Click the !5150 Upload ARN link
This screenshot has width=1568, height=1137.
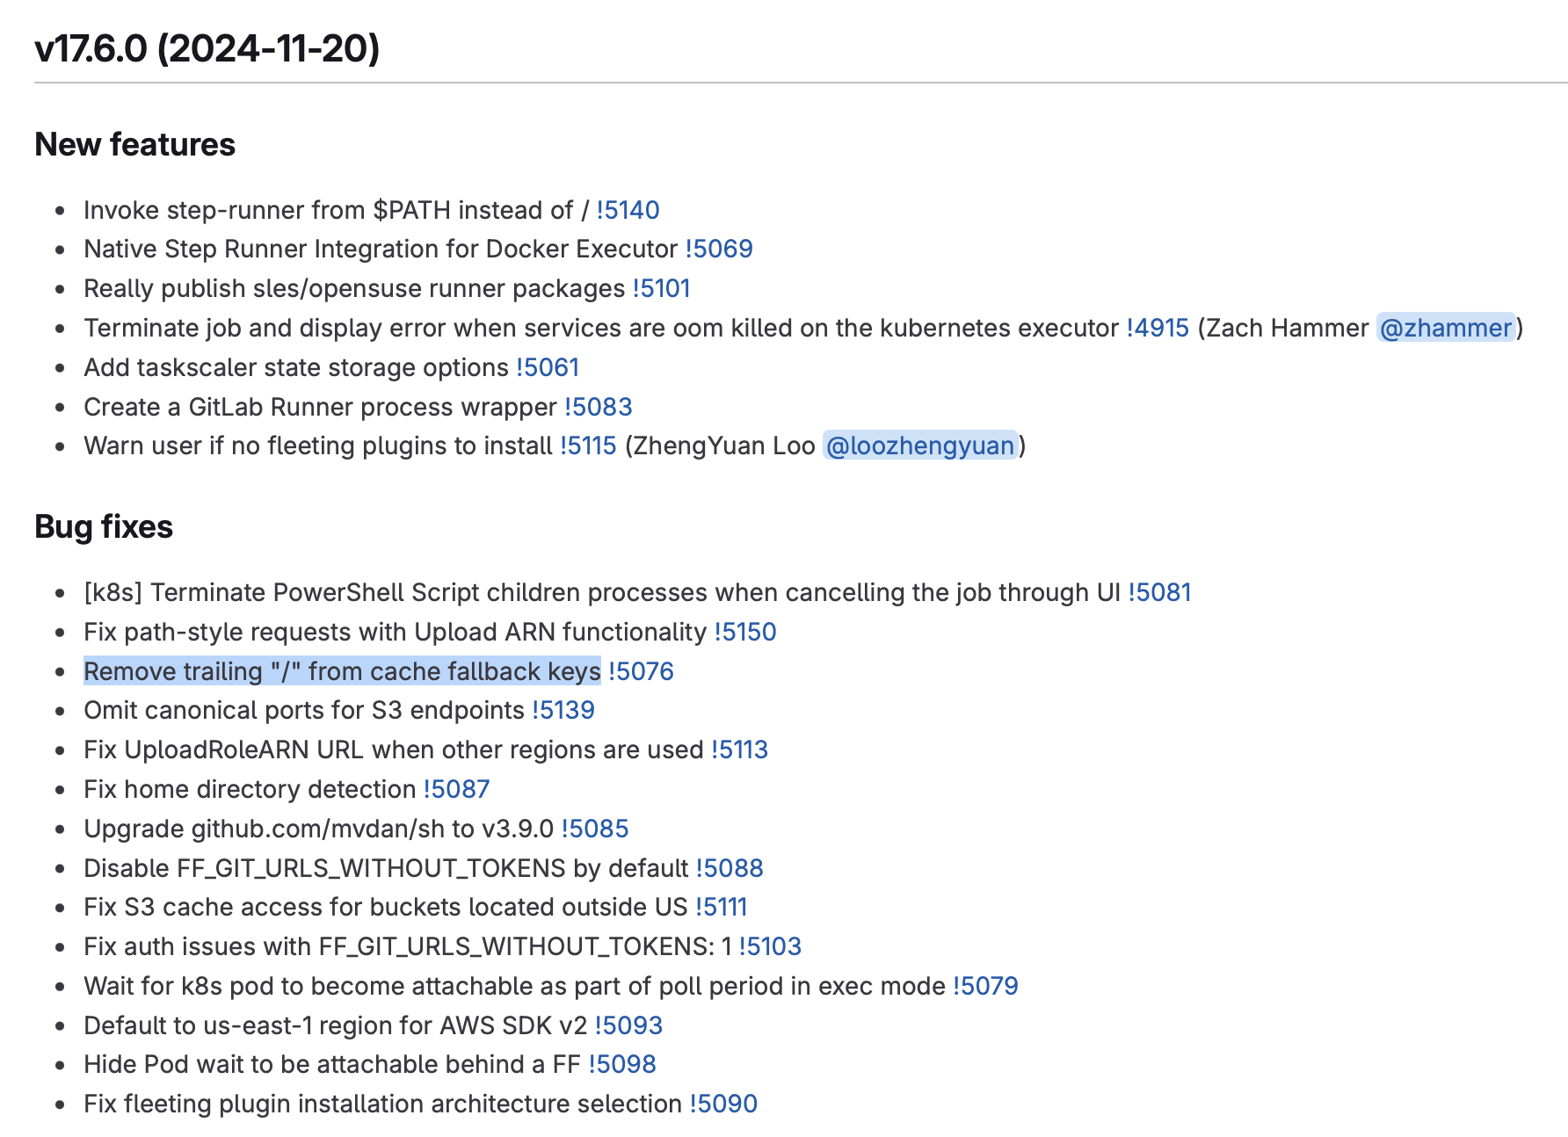coord(744,632)
